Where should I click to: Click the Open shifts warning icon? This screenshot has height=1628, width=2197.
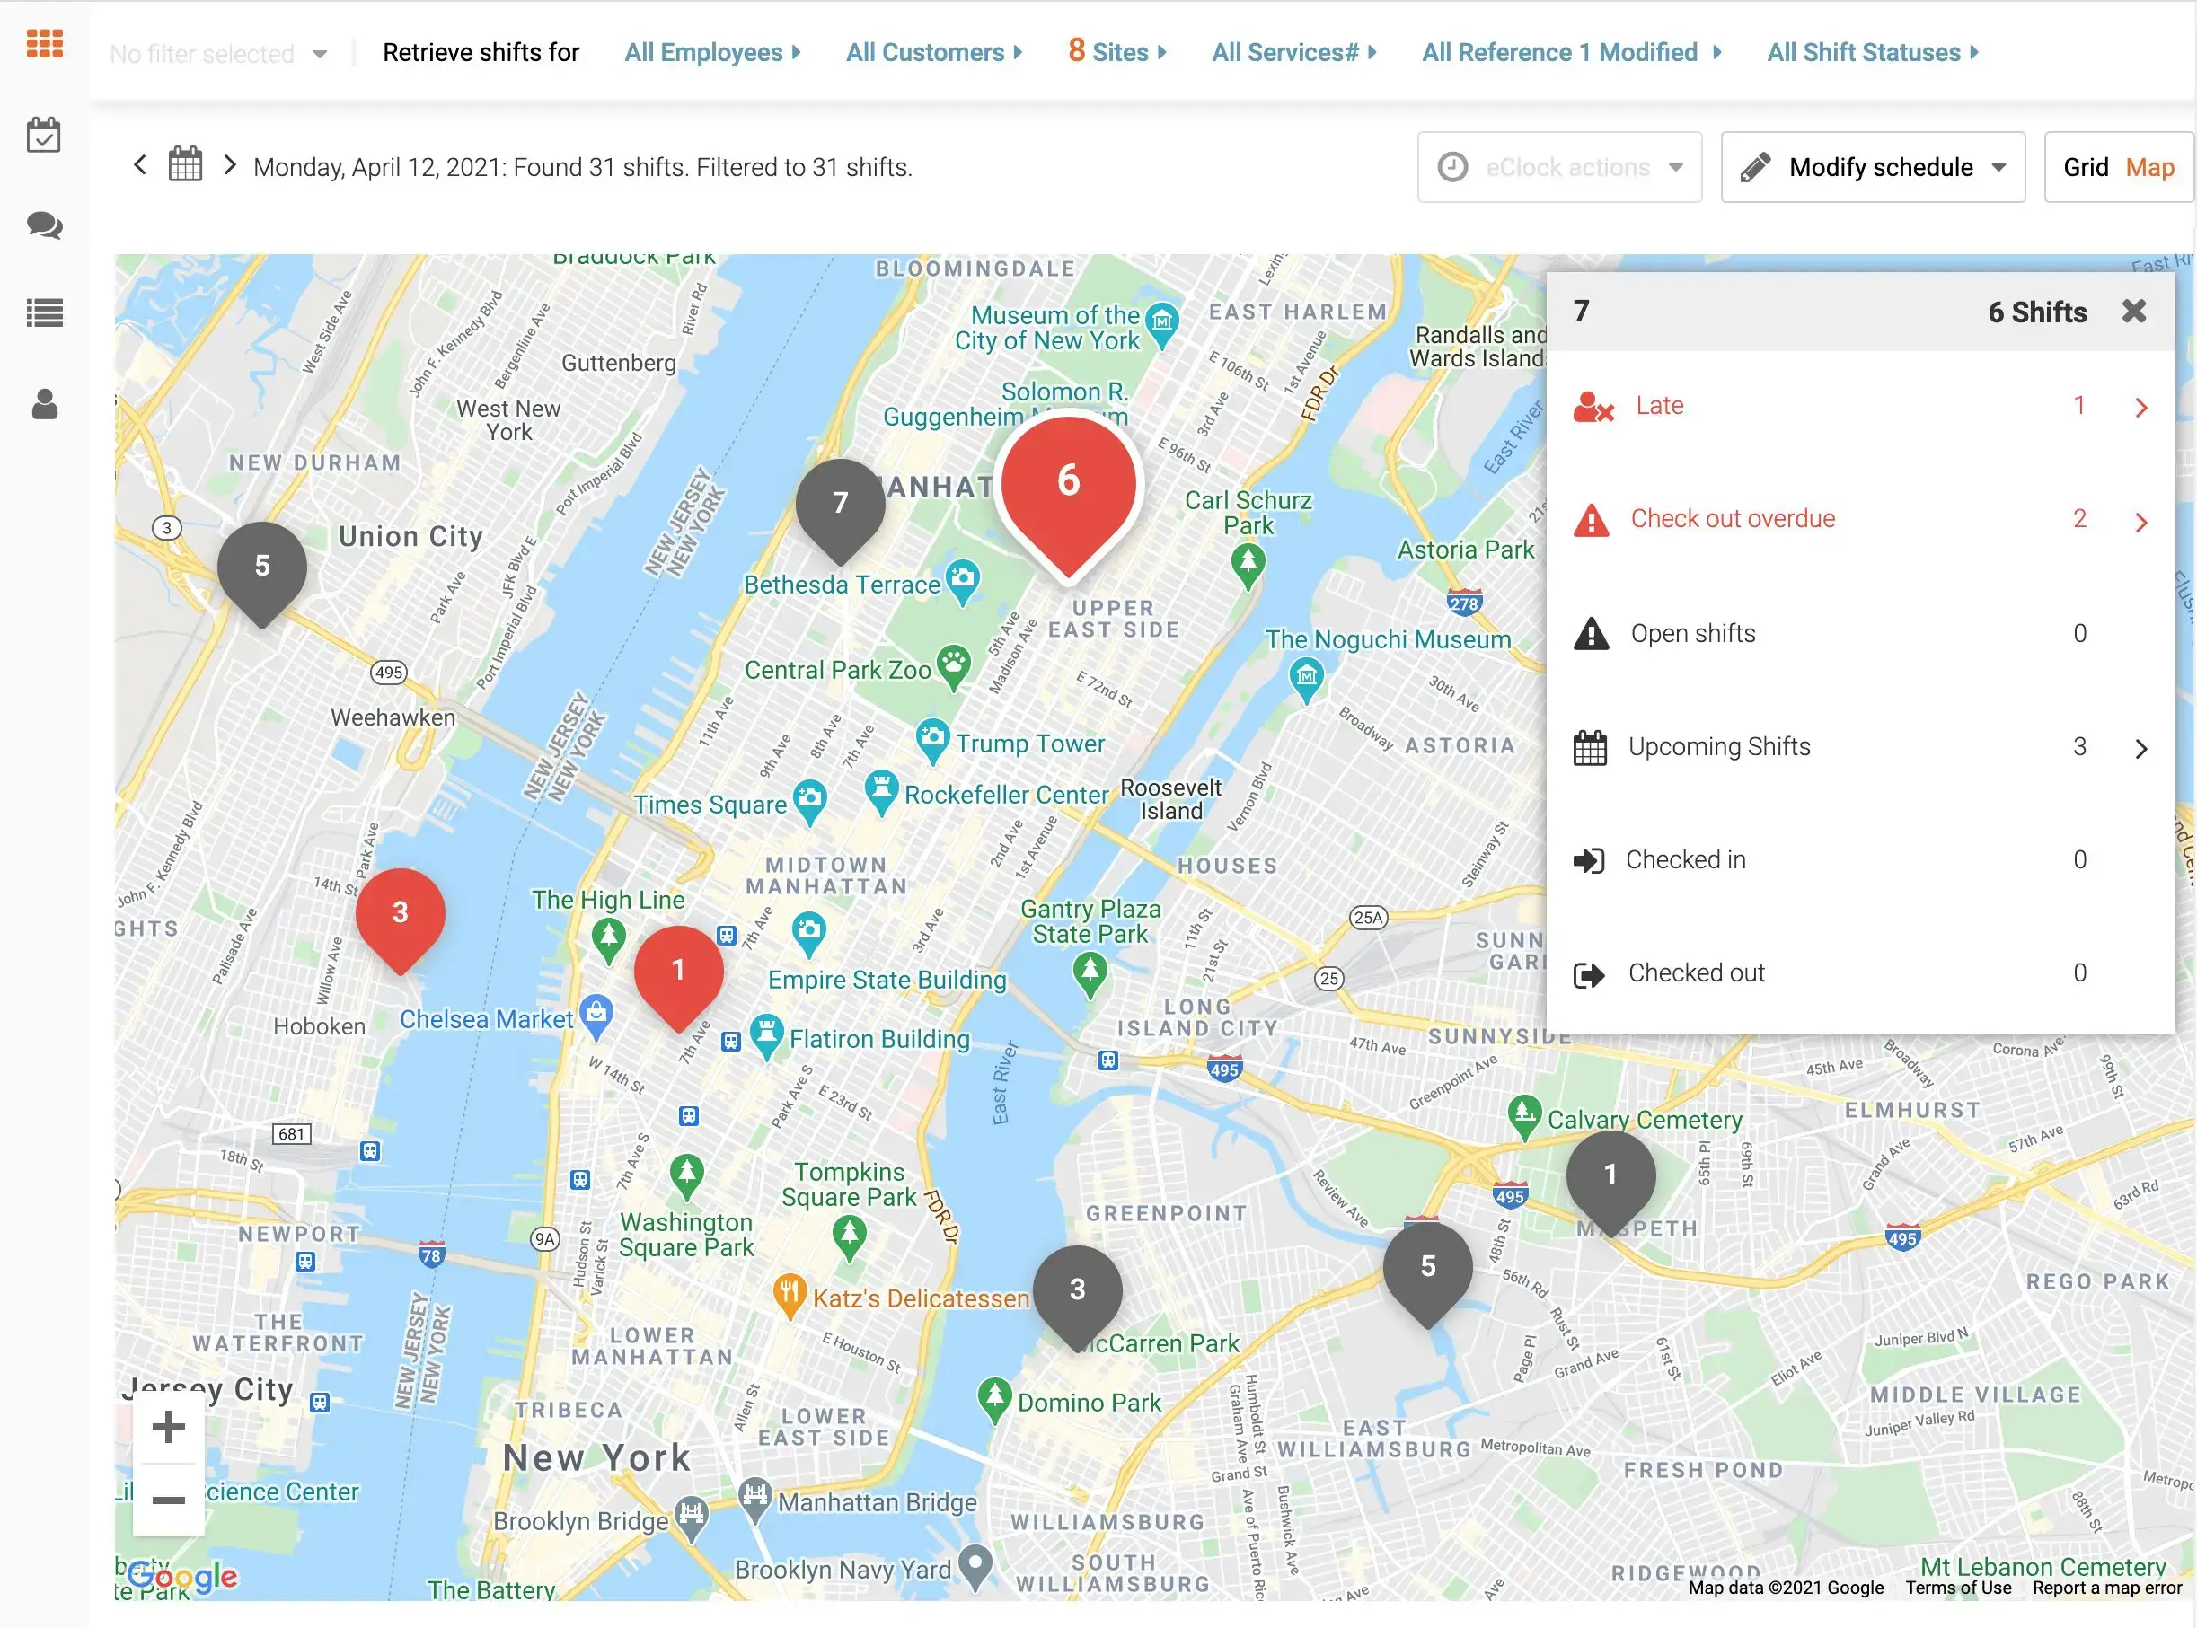pos(1591,634)
